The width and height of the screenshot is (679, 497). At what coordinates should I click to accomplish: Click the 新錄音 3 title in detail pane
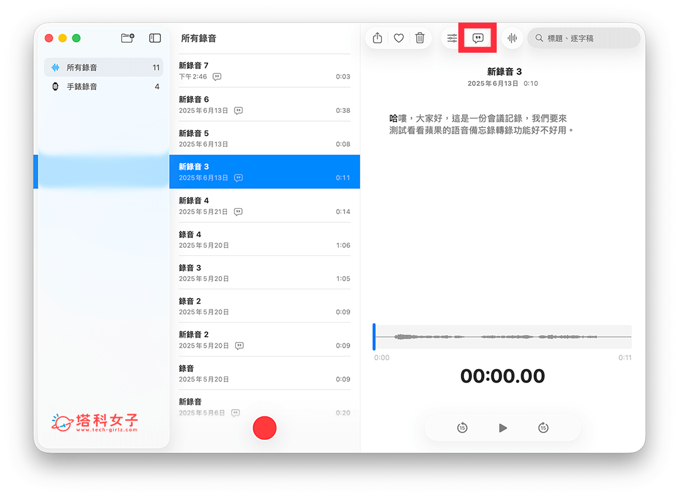tap(504, 72)
